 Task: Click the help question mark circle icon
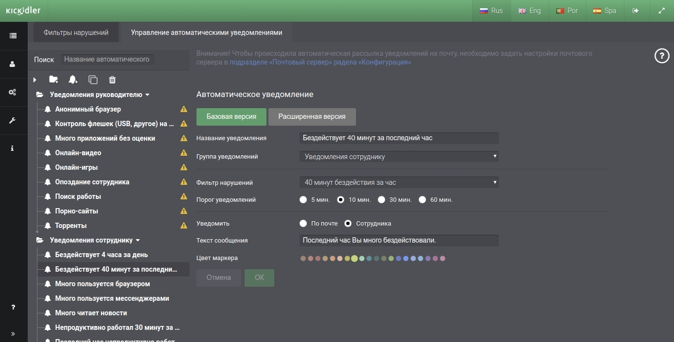pos(662,56)
